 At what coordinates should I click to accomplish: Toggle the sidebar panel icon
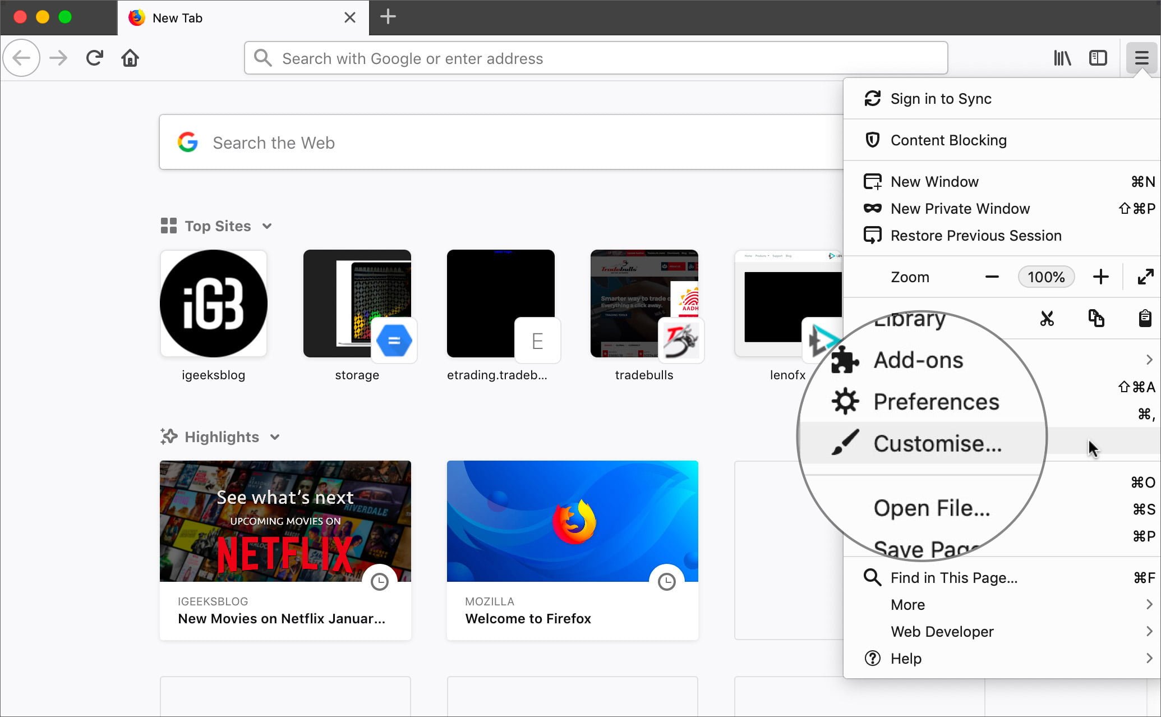pyautogui.click(x=1098, y=58)
